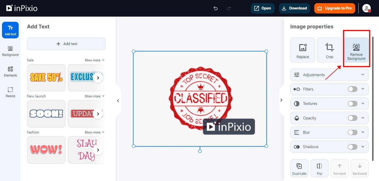Show more Sale text styles
This screenshot has width=379, height=181.
94,60
